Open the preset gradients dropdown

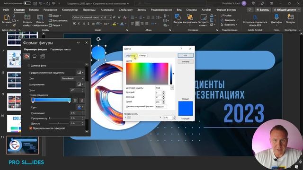[x=80, y=72]
